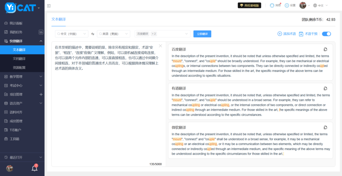
Task: Open notifications bell with 7 badge
Action: coord(35,168)
